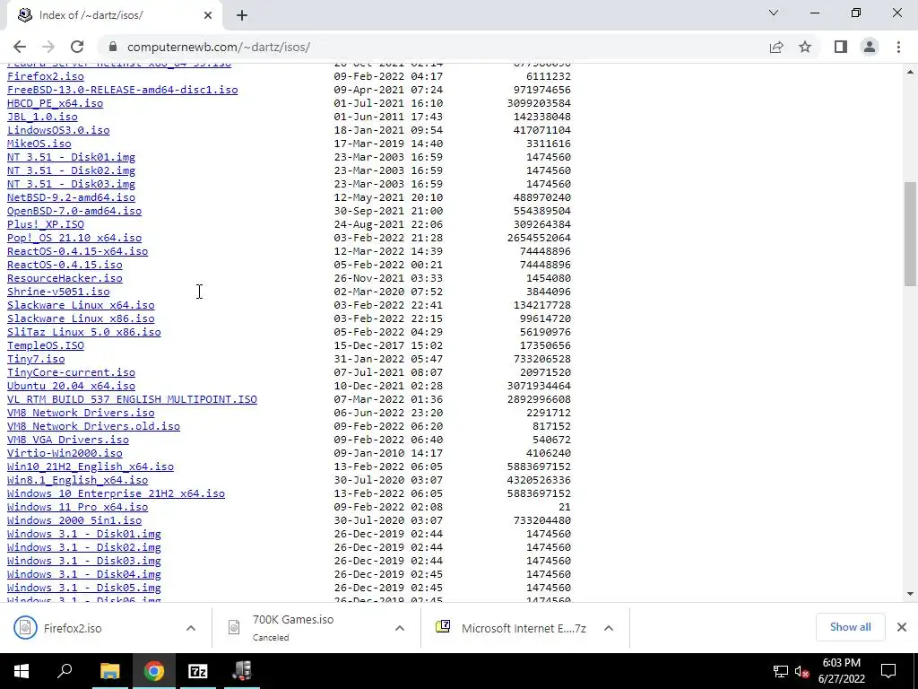
Task: Open the computer tool app in taskbar
Action: pos(242,671)
